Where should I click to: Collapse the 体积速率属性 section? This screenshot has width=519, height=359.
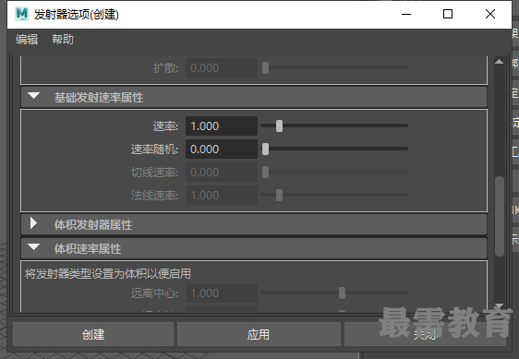click(33, 247)
